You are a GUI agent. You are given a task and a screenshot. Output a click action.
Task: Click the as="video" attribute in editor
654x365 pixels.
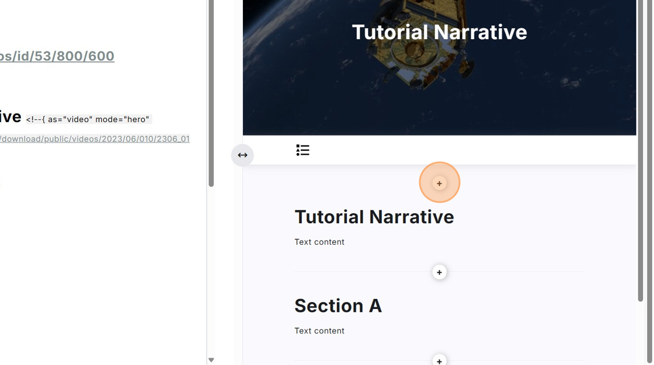[66, 120]
